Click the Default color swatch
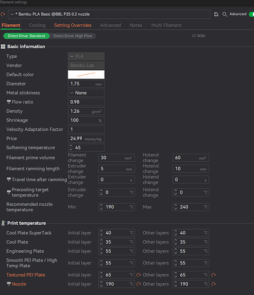Viewport: 254px width, 295px height. 86,74
